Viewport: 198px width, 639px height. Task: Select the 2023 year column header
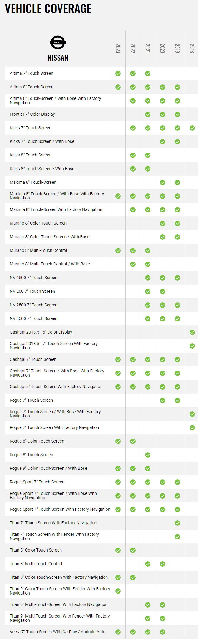118,48
